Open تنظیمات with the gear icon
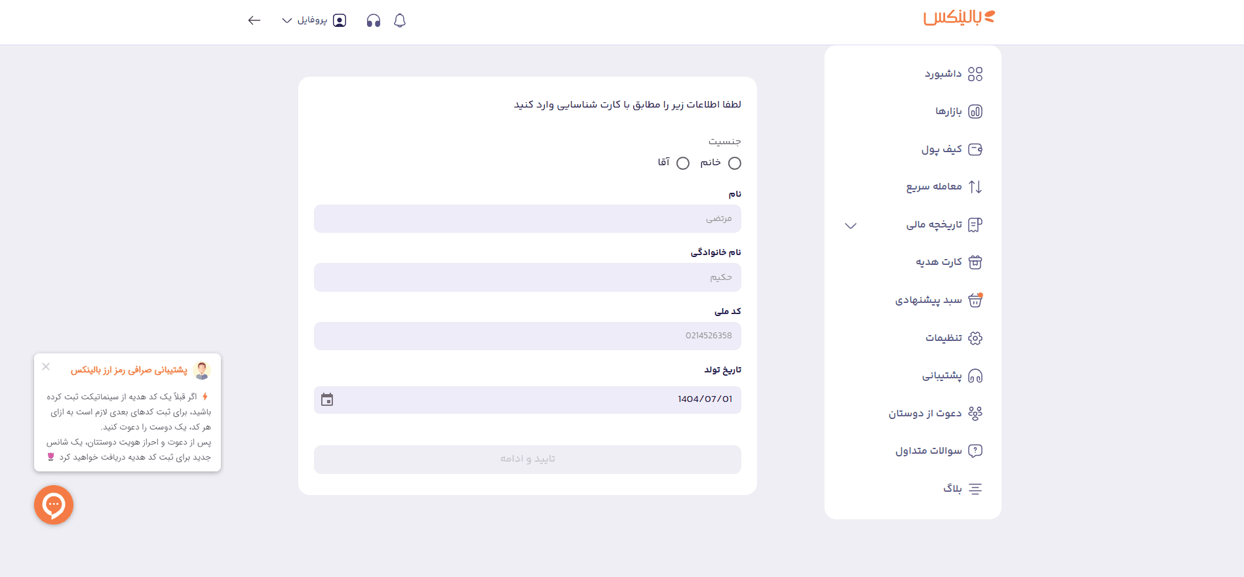The width and height of the screenshot is (1244, 577). point(976,338)
